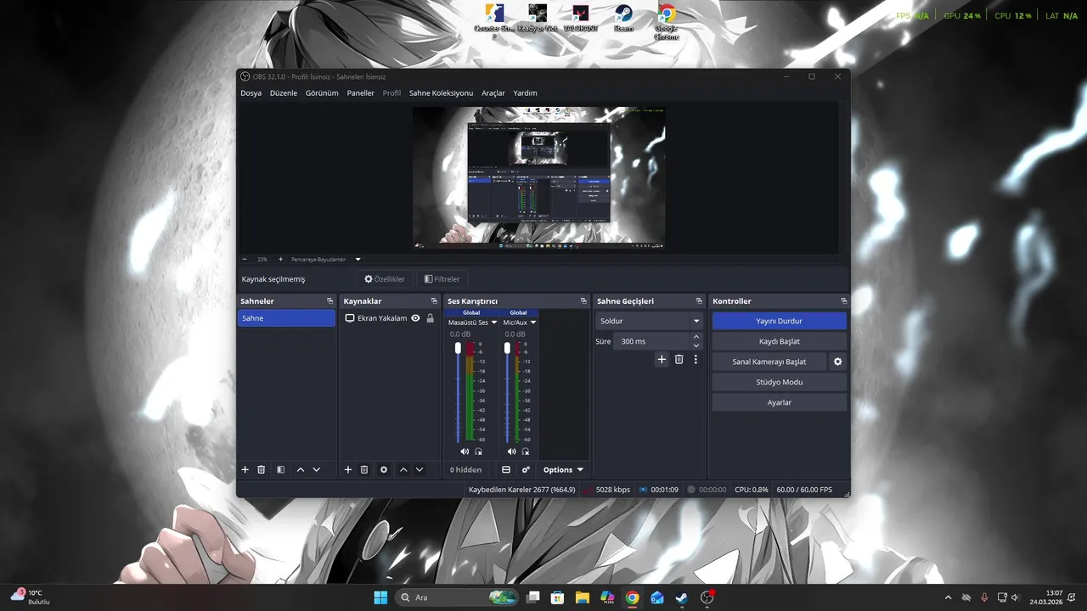The width and height of the screenshot is (1087, 611).
Task: Open Google Chrome from the taskbar
Action: click(633, 597)
